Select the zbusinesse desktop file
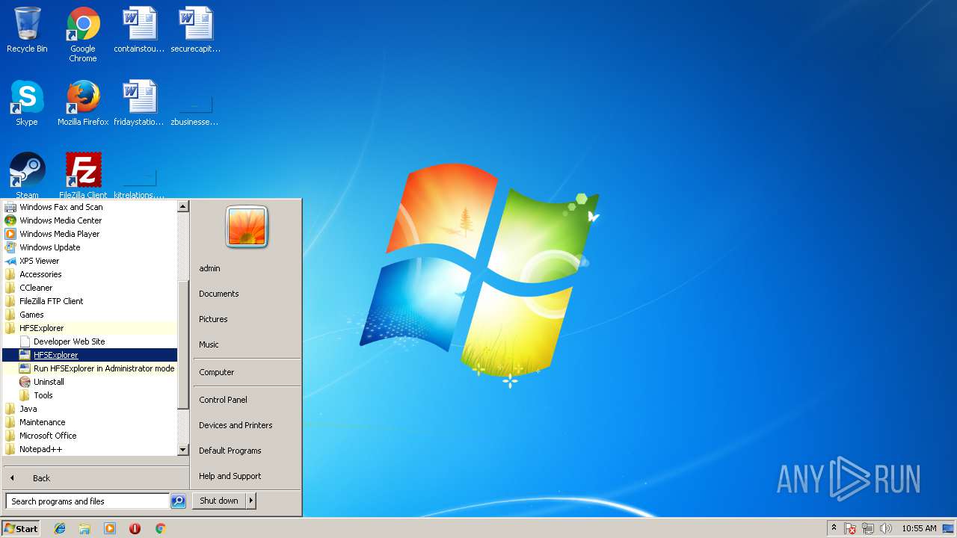The width and height of the screenshot is (957, 538). (x=195, y=111)
